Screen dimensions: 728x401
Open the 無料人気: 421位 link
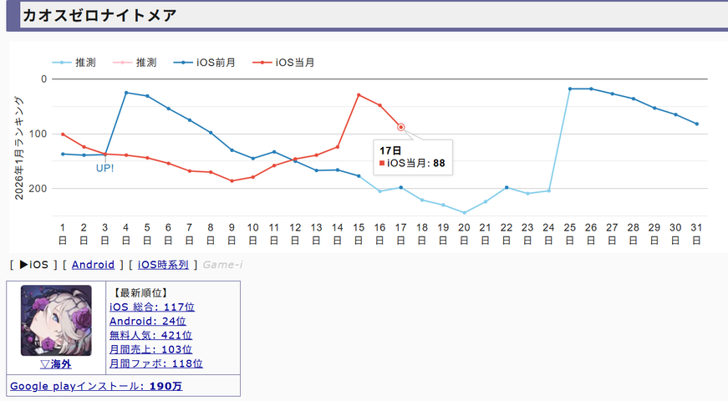[150, 335]
